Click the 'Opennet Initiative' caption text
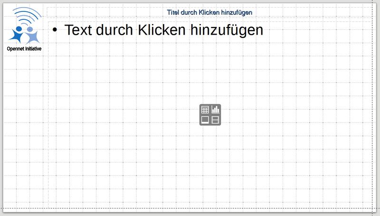The height and width of the screenshot is (216, 380). (24, 49)
